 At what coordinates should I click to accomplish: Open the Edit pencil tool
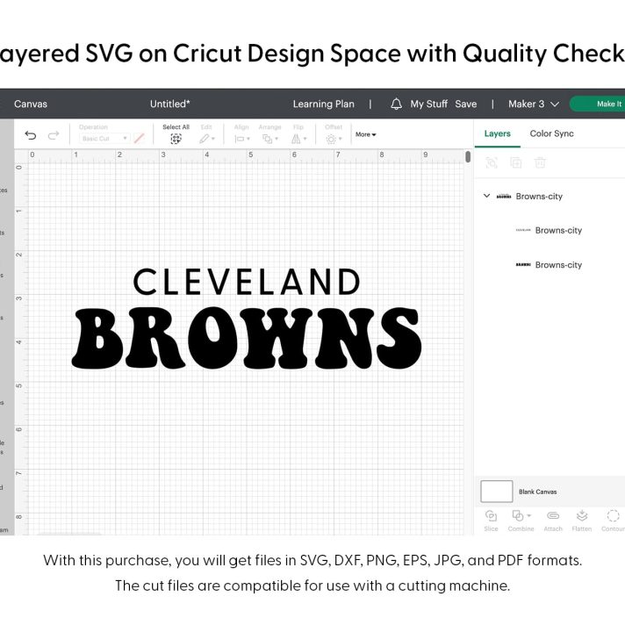coord(207,139)
